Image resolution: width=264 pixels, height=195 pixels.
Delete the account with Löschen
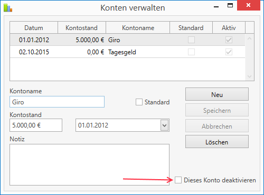pos(217,142)
